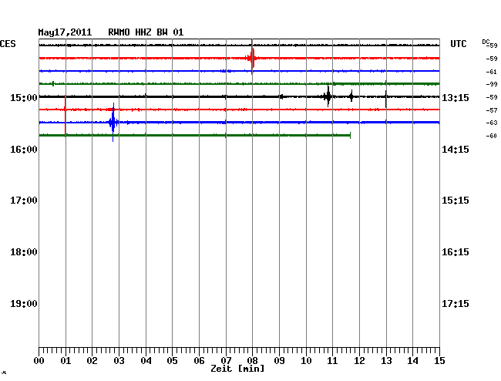Select the 19:00 CES time label
The width and height of the screenshot is (501, 381).
point(24,303)
